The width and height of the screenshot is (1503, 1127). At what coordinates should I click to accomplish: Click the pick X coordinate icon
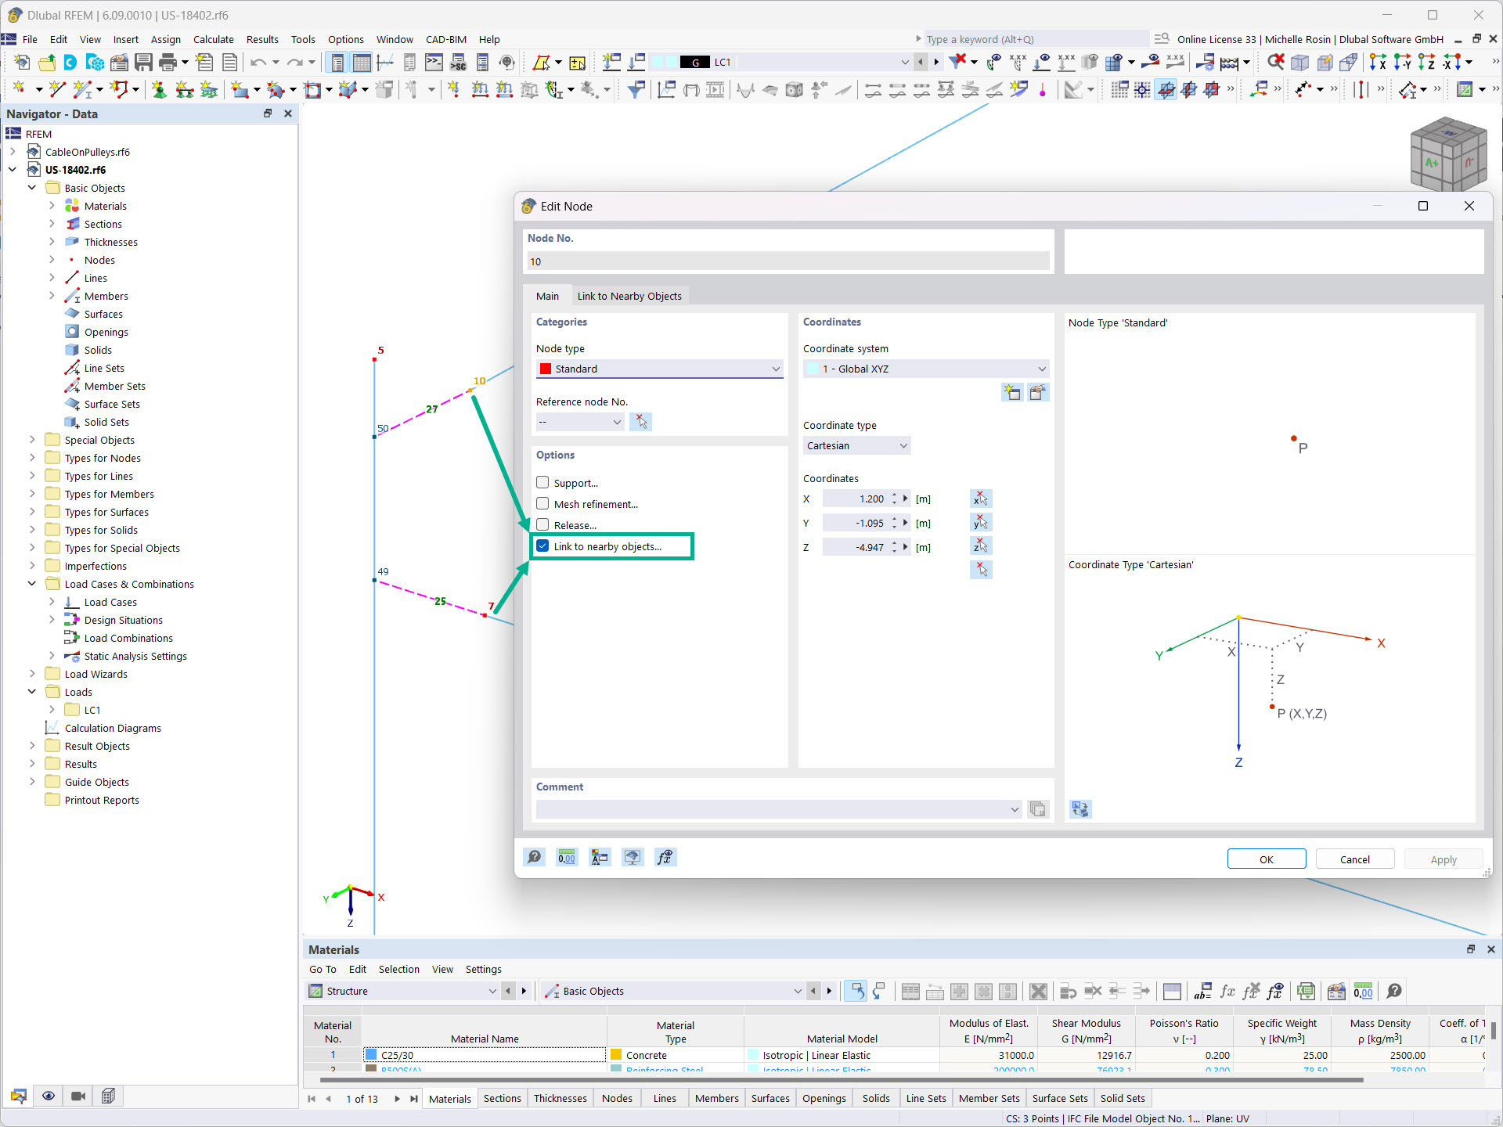point(980,499)
